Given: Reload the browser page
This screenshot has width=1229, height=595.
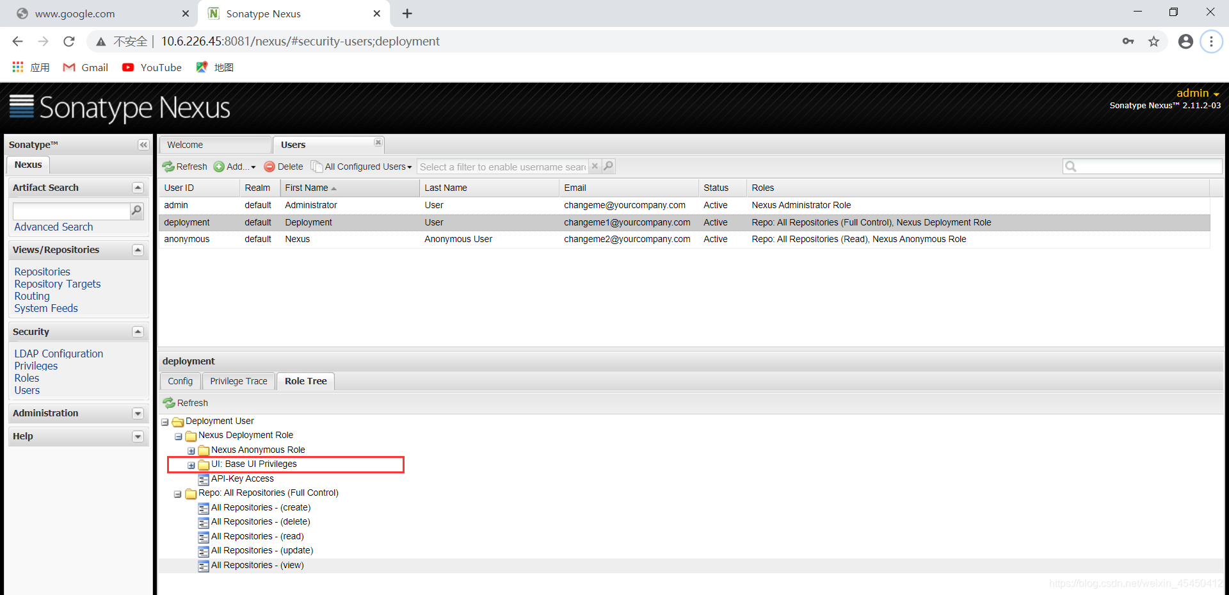Looking at the screenshot, I should click(x=68, y=42).
